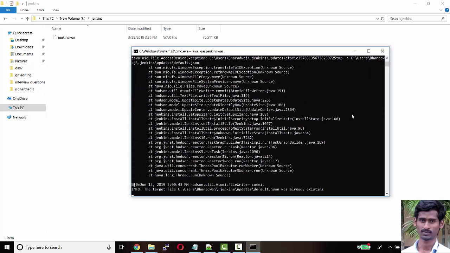Click the cmd.exe window title icon
450x253 pixels.
pyautogui.click(x=136, y=51)
